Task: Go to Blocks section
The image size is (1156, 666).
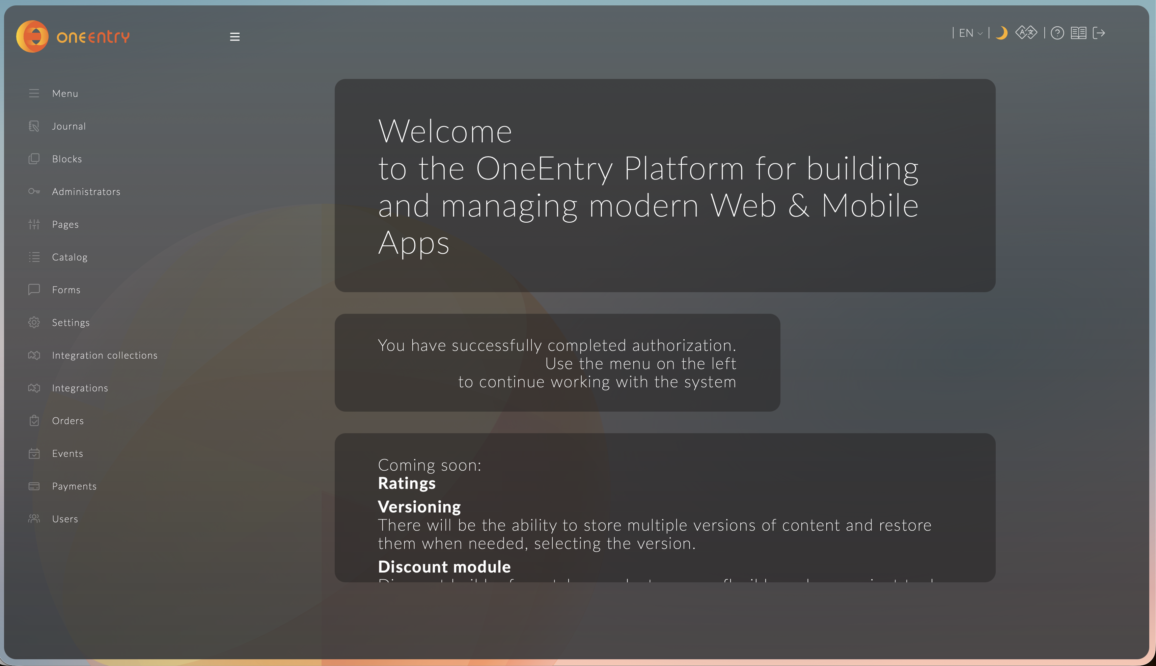Action: [67, 159]
